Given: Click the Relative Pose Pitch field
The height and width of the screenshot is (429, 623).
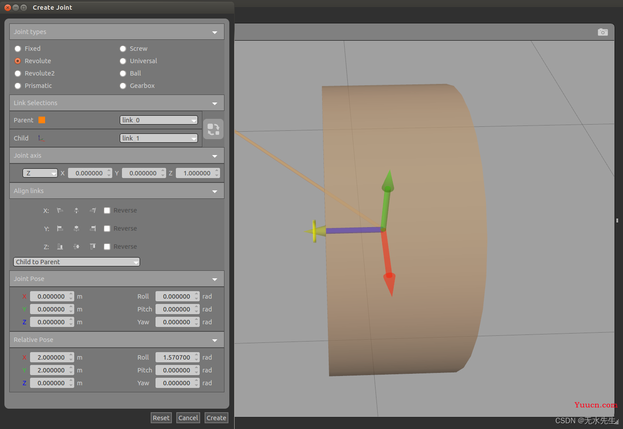Looking at the screenshot, I should (178, 370).
